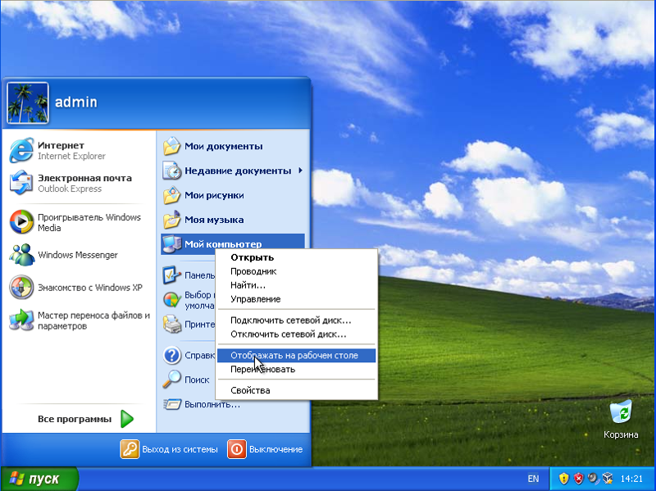Select Найти... in the context menu
656x491 pixels.
tap(296, 285)
